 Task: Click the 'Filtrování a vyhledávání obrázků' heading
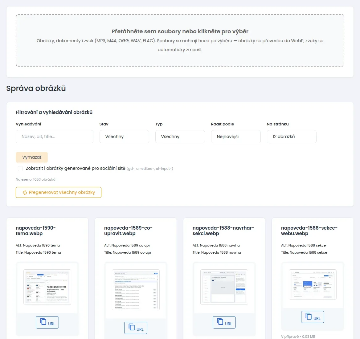pos(54,112)
